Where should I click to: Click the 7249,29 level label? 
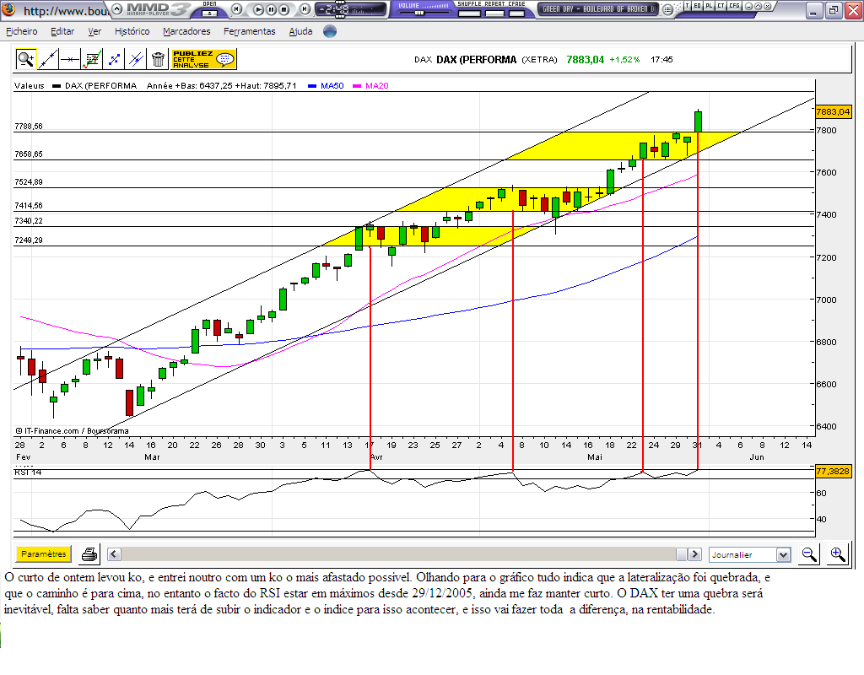tap(29, 240)
